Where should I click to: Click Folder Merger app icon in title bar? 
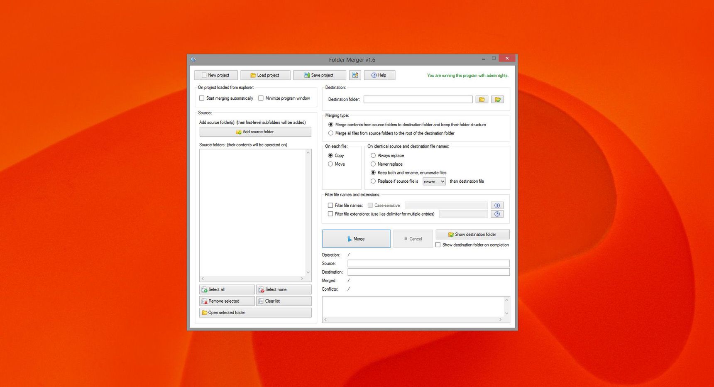click(x=193, y=59)
